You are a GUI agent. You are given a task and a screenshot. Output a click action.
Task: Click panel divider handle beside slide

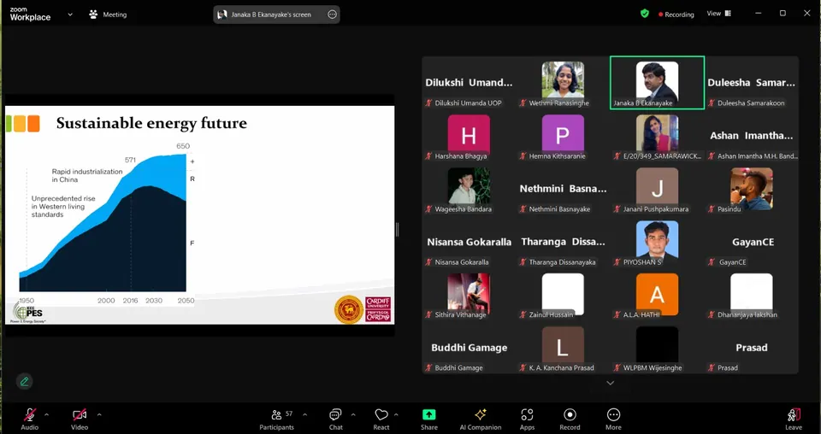[x=397, y=230]
